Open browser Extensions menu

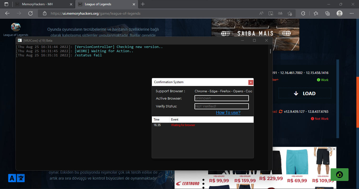tap(303, 13)
